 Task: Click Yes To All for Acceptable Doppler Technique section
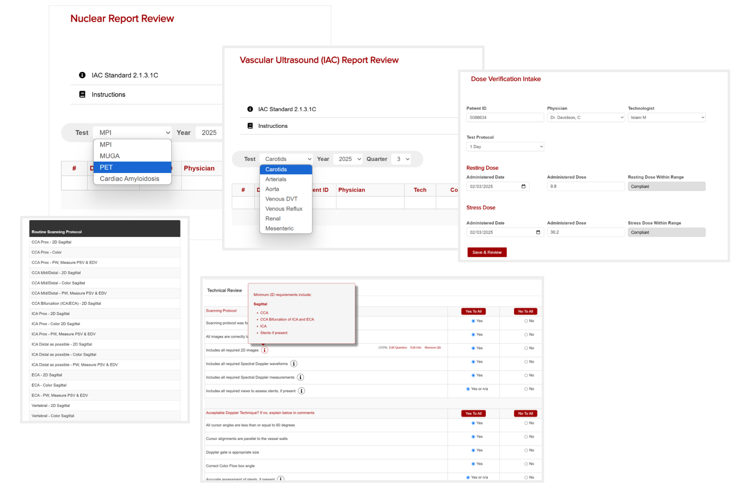pos(473,414)
